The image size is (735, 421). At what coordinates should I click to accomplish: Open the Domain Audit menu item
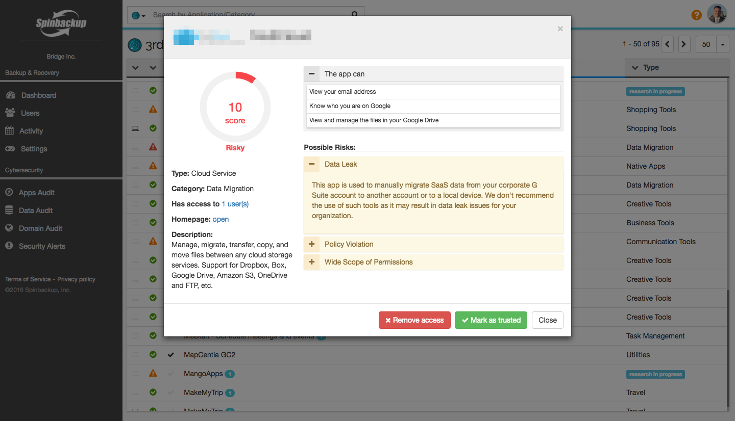(40, 228)
